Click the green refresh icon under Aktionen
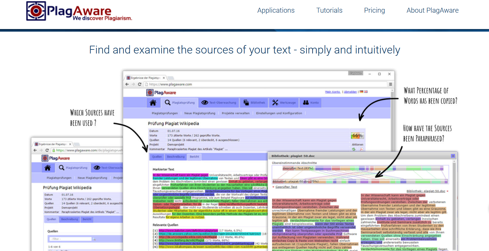This screenshot has height=251, width=489. pyautogui.click(x=354, y=149)
